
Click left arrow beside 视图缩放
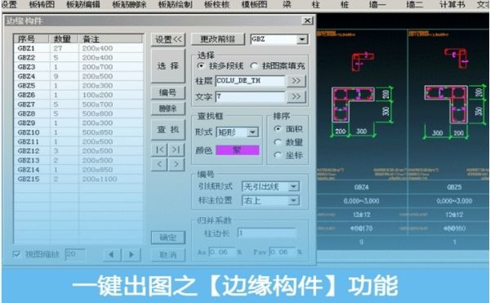(x=112, y=255)
